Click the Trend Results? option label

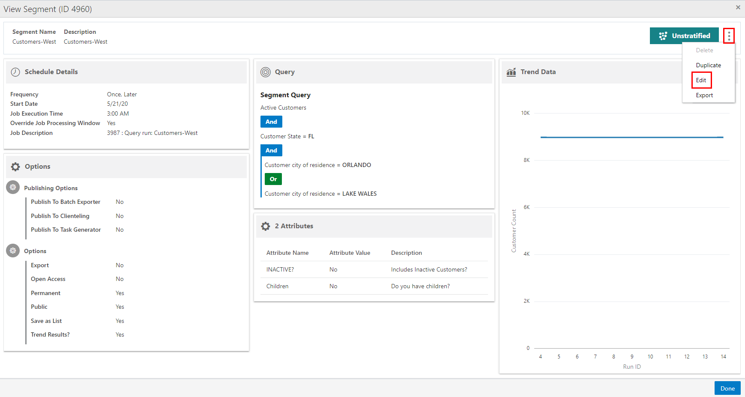(50, 334)
